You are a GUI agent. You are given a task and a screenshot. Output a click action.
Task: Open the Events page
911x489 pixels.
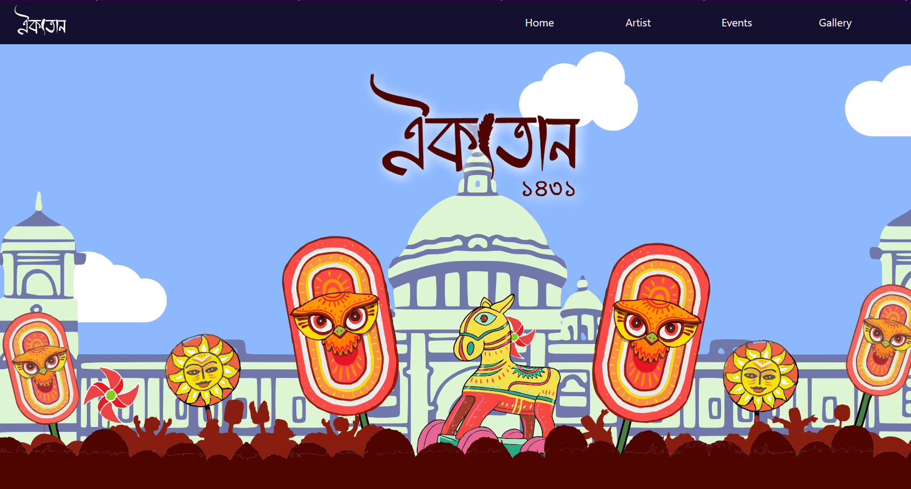pos(736,23)
